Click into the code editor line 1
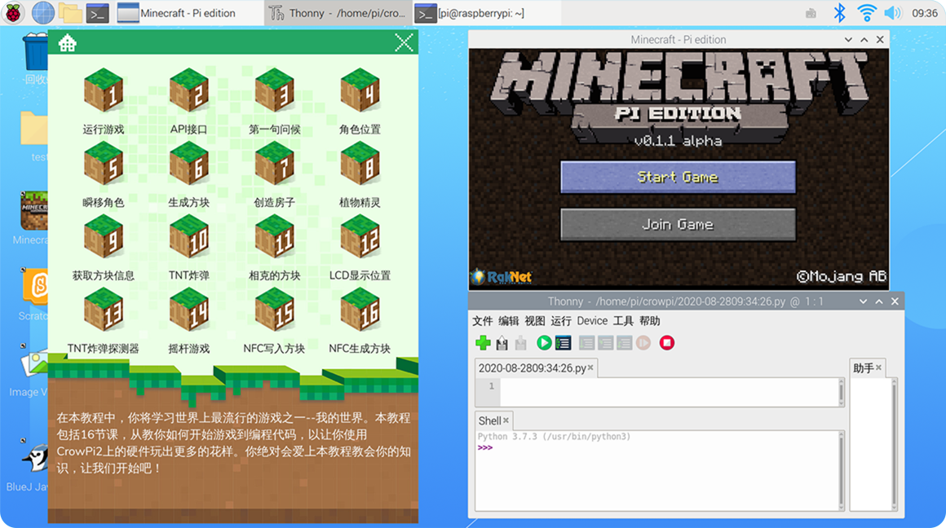 pyautogui.click(x=669, y=386)
